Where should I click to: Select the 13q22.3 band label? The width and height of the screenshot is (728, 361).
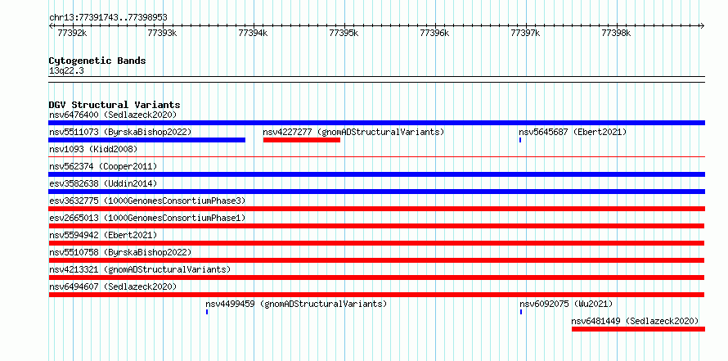tap(66, 71)
